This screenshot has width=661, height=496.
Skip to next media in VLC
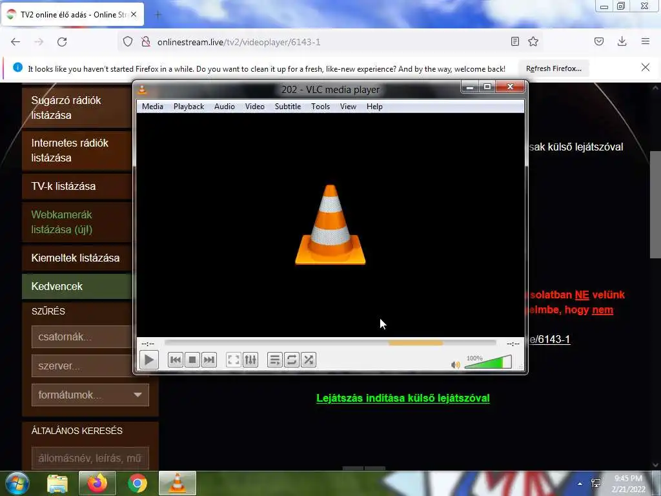[208, 360]
